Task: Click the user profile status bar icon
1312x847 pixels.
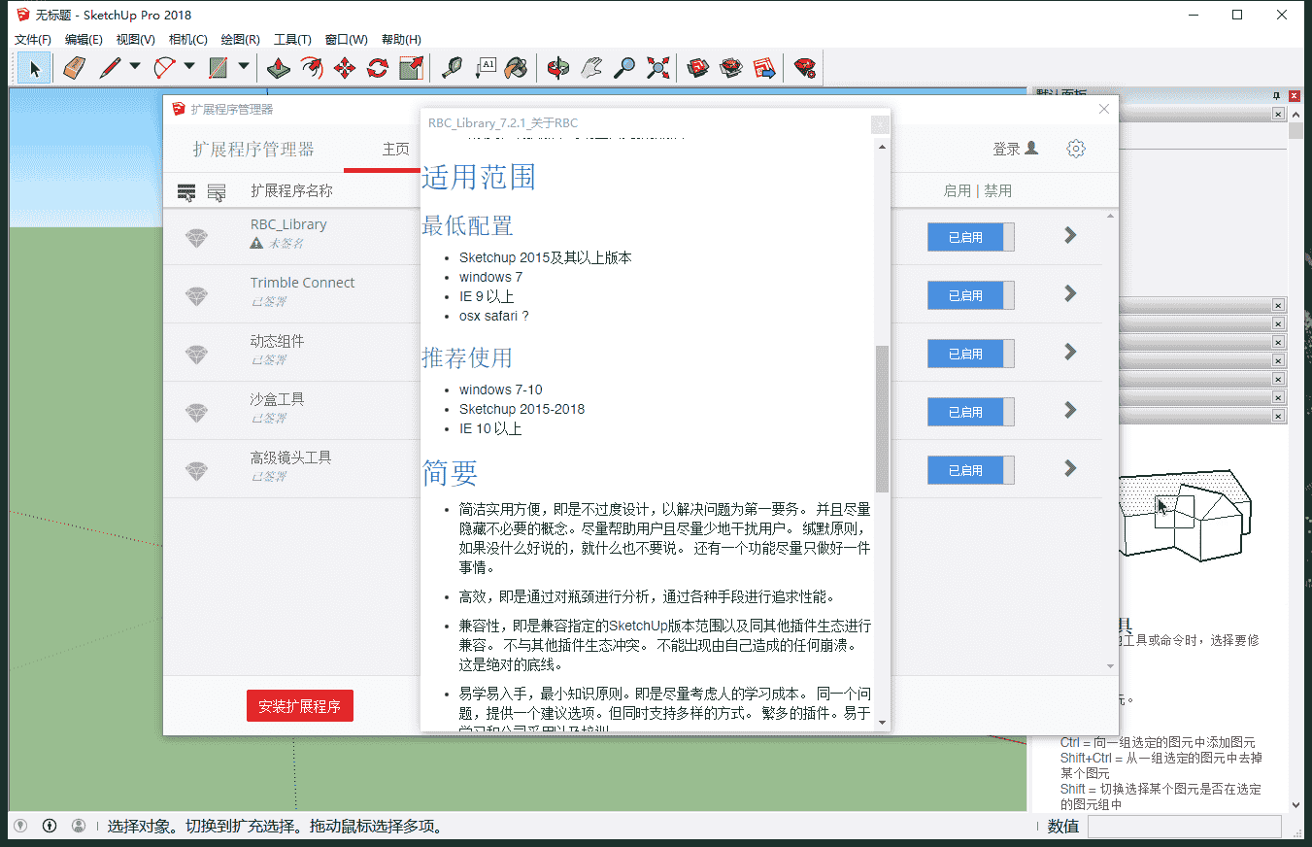Action: [79, 826]
